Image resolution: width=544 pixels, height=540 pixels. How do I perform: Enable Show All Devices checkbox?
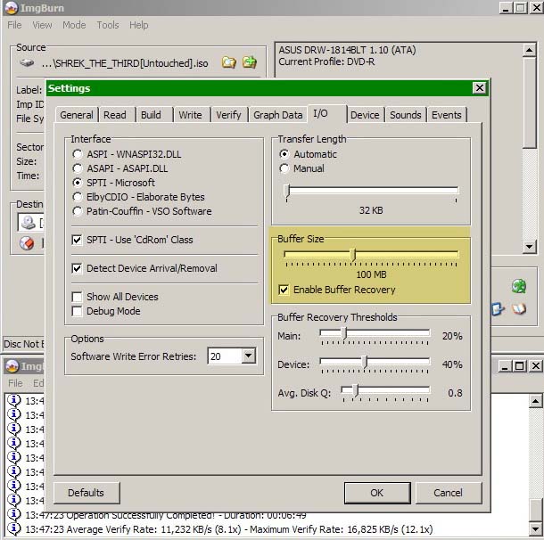tap(77, 297)
